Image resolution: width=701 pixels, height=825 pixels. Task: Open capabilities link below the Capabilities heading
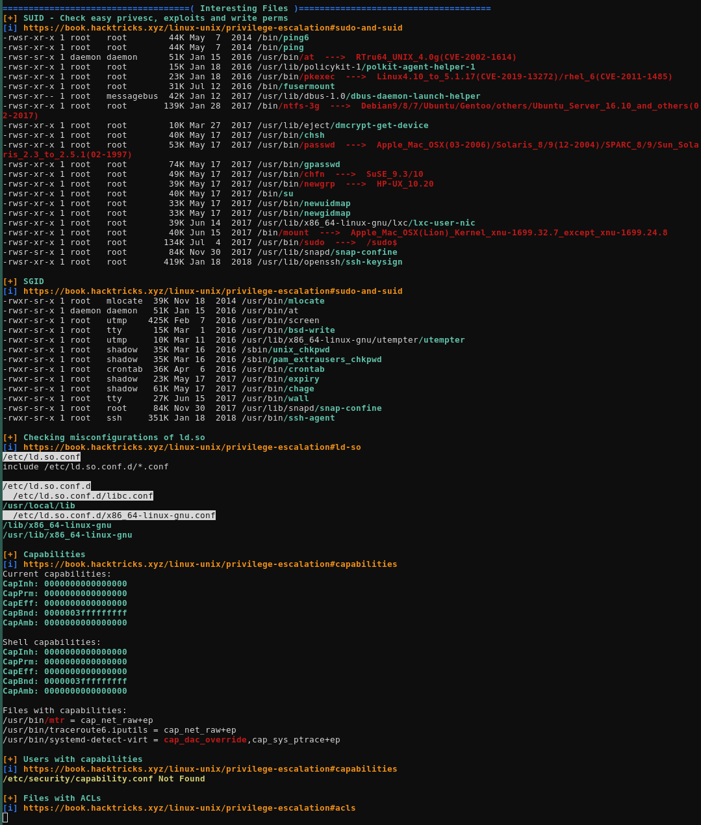[210, 564]
